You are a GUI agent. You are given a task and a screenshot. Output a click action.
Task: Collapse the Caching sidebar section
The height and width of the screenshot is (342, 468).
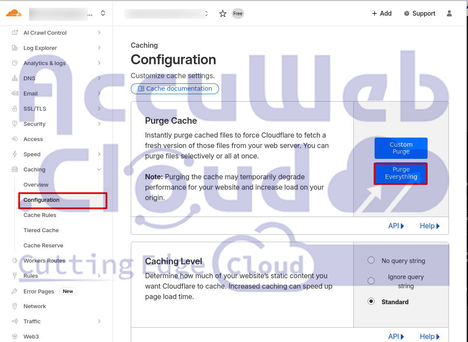tap(99, 170)
